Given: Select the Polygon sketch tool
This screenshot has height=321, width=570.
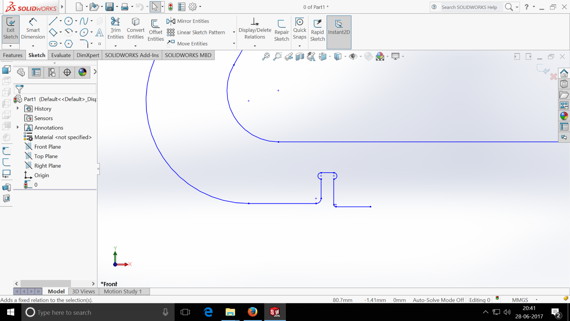Looking at the screenshot, I should 68,44.
